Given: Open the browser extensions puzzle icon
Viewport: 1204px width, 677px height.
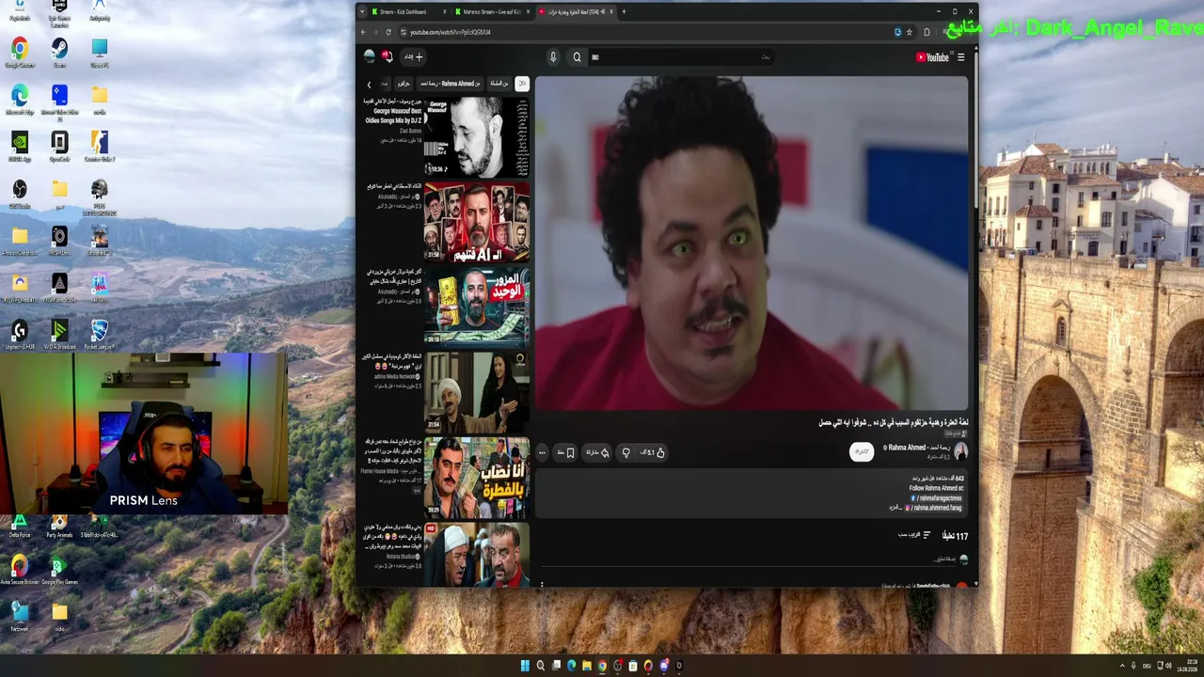Looking at the screenshot, I should 927,32.
